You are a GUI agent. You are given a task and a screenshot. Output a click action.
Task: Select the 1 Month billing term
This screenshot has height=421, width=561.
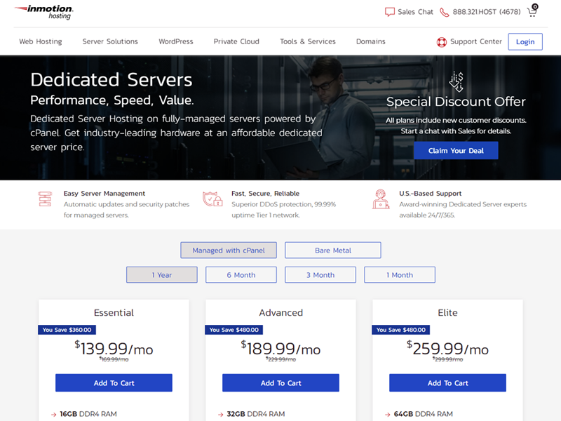tap(400, 275)
